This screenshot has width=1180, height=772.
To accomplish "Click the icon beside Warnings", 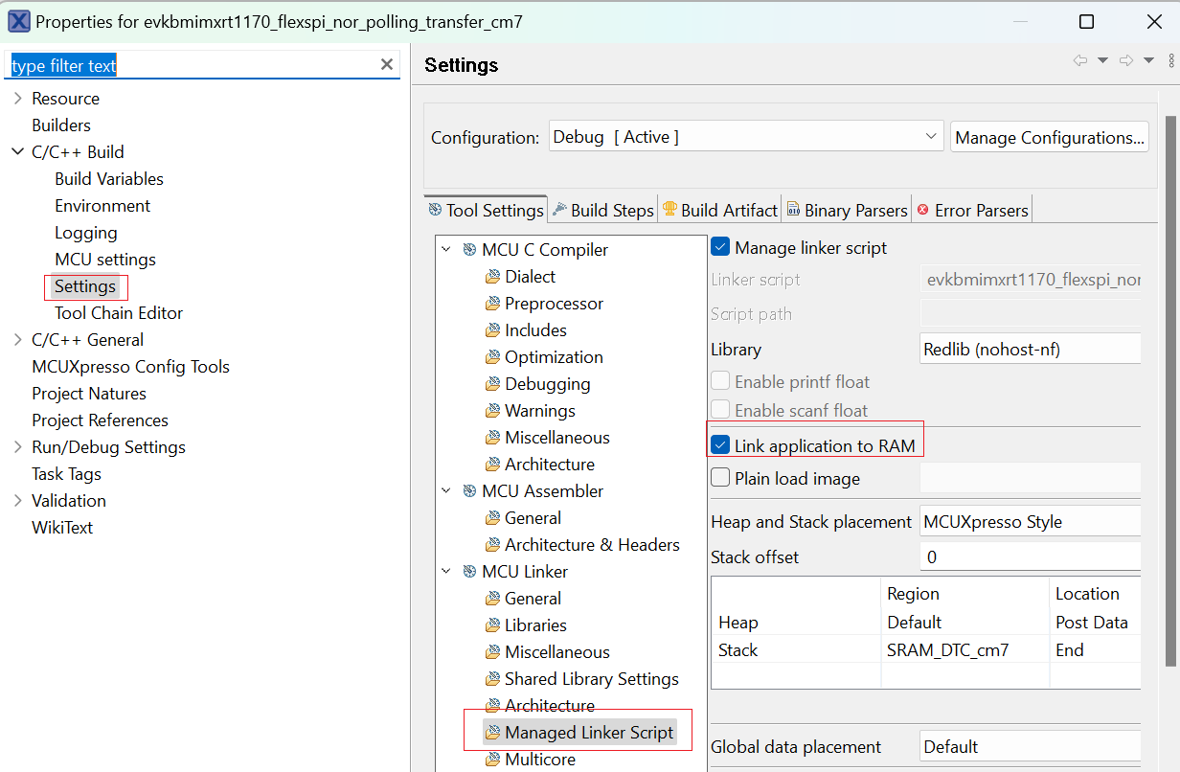I will click(493, 411).
